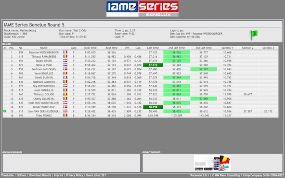The image size is (285, 178).
Task: Click the Best laptime by: 56.526 text
Action: tap(185, 37)
